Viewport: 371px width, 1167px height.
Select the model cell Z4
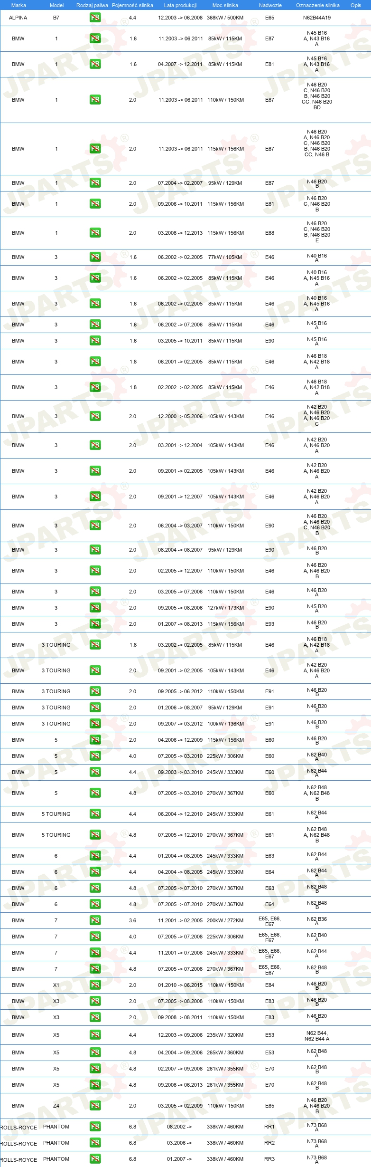pyautogui.click(x=56, y=1106)
